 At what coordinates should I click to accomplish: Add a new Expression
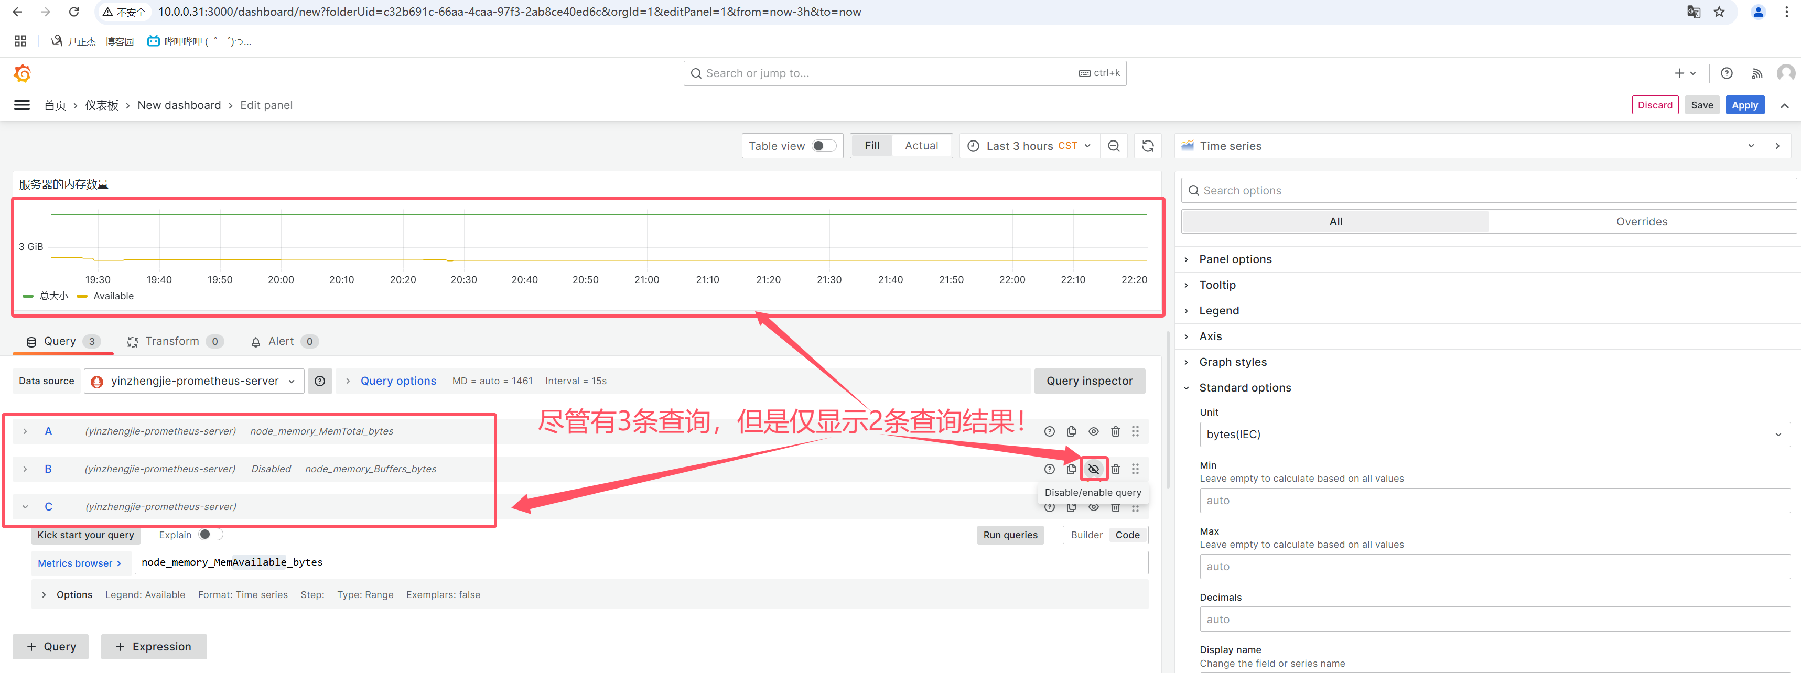(x=153, y=646)
